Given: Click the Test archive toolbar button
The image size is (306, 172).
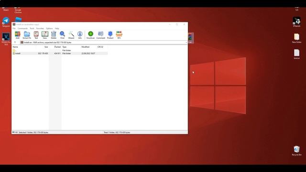Looking at the screenshot, I should (36, 35).
